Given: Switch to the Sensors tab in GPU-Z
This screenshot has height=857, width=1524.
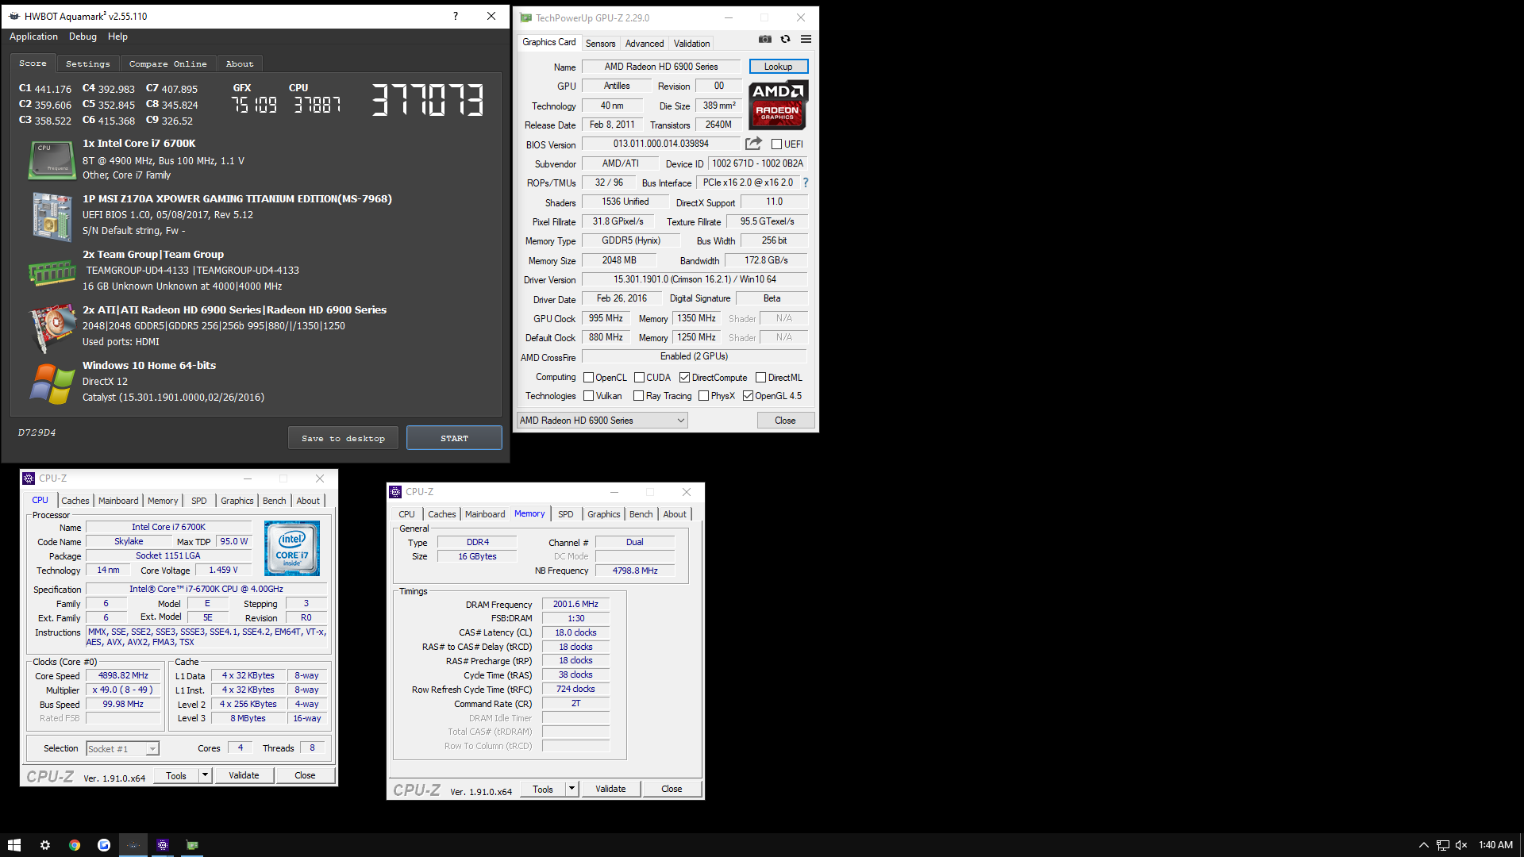Looking at the screenshot, I should 600,44.
